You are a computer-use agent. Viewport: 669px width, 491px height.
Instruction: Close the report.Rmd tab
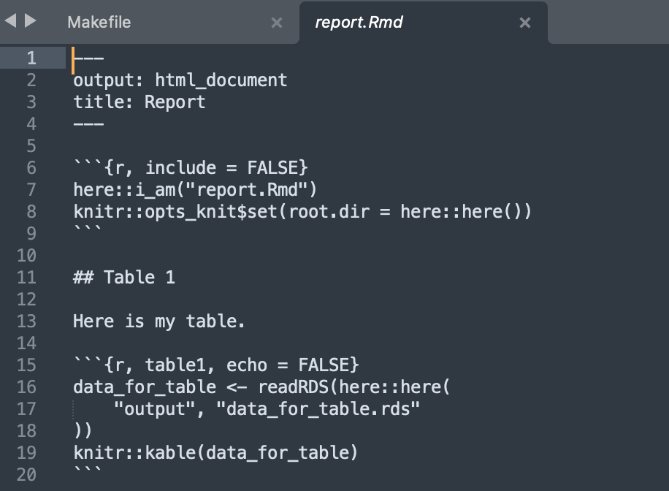(x=524, y=23)
